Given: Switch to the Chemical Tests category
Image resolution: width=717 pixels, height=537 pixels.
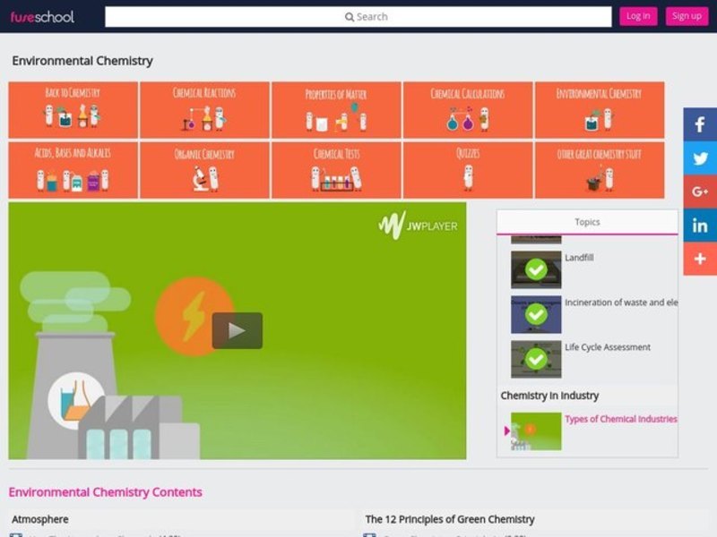Looking at the screenshot, I should [336, 170].
